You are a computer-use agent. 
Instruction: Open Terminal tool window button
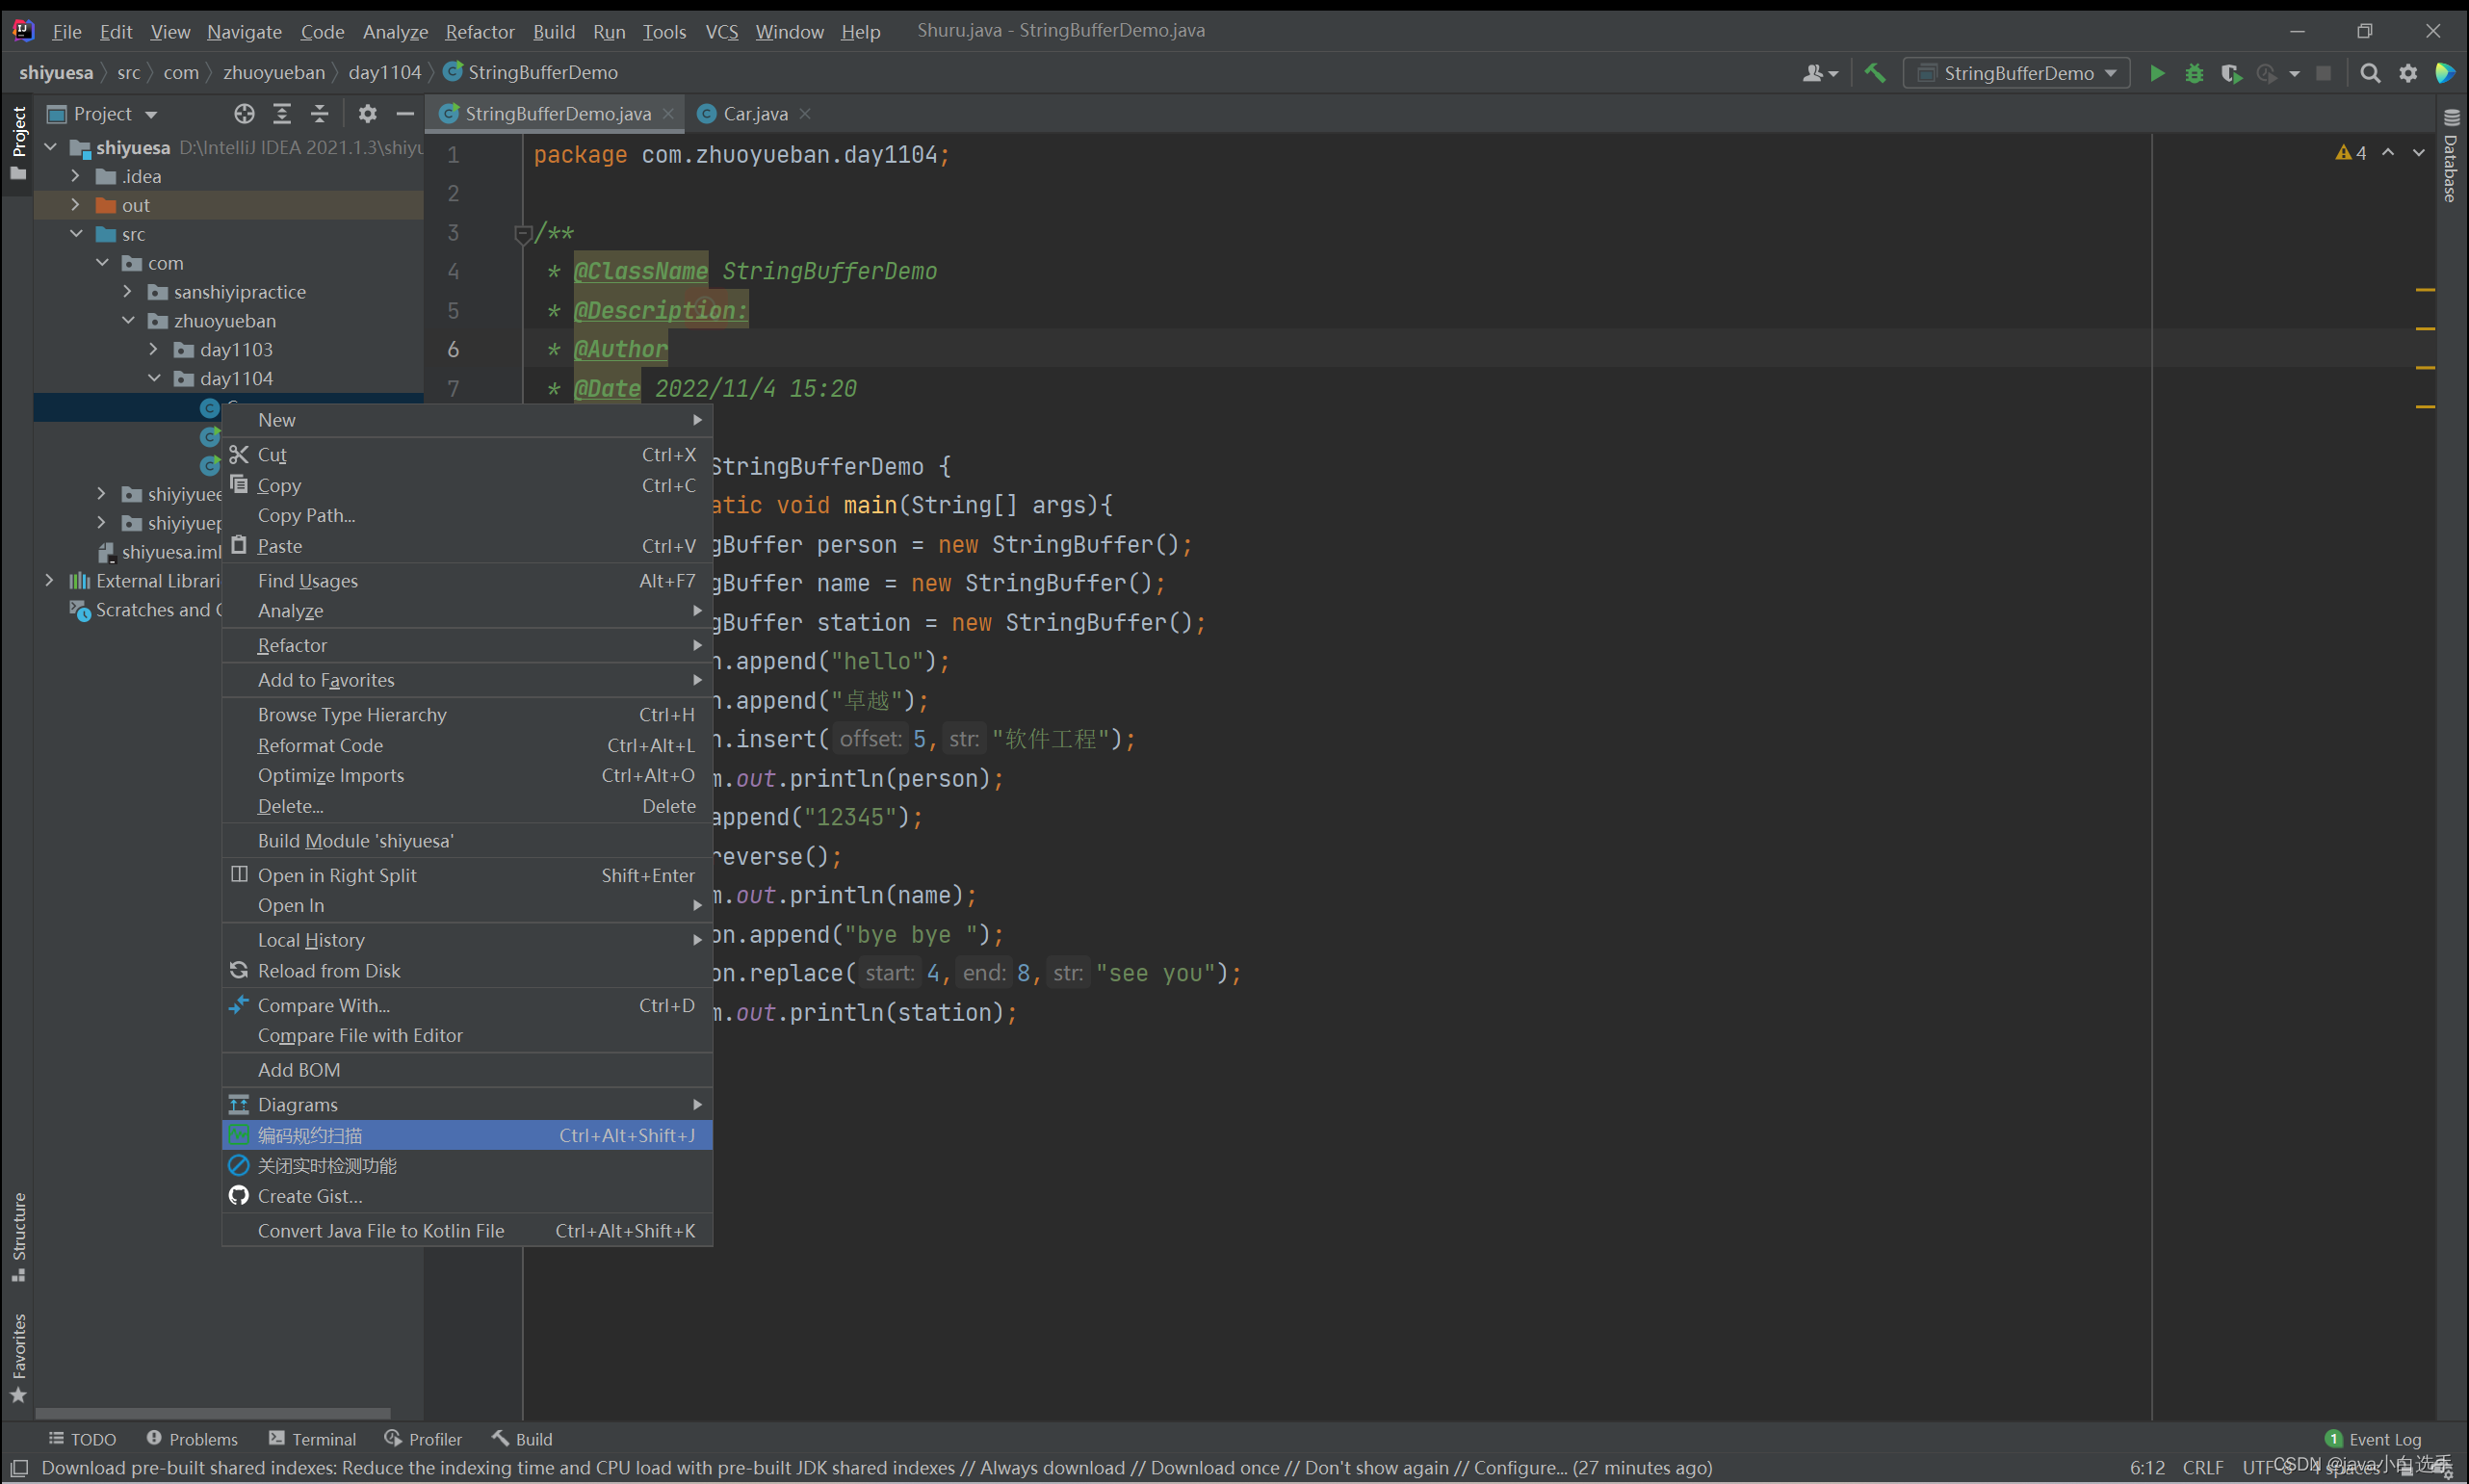click(313, 1438)
